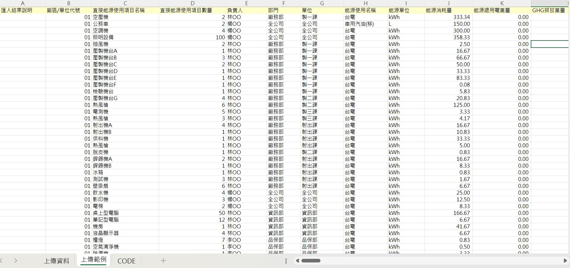Click the horizontal scrollbar thumb

[311, 261]
